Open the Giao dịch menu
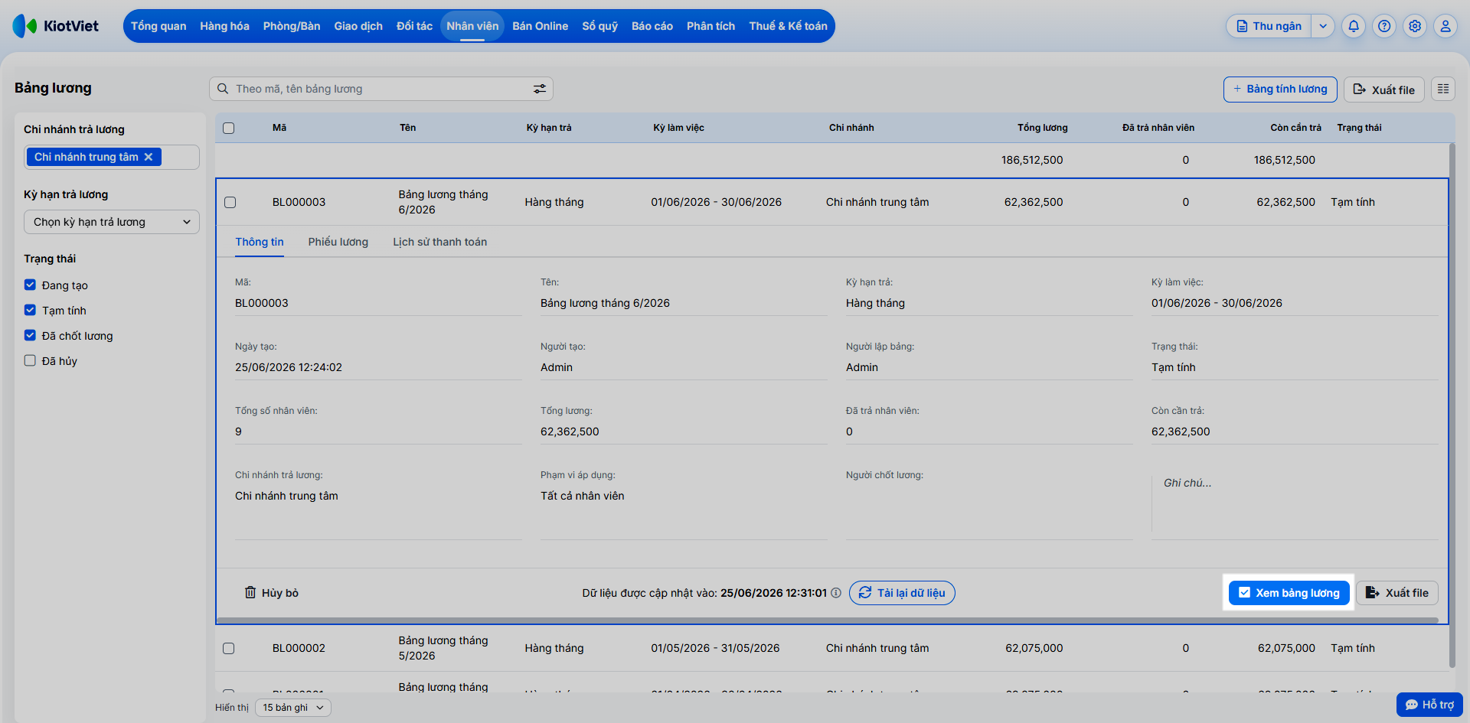Image resolution: width=1470 pixels, height=723 pixels. pyautogui.click(x=358, y=26)
